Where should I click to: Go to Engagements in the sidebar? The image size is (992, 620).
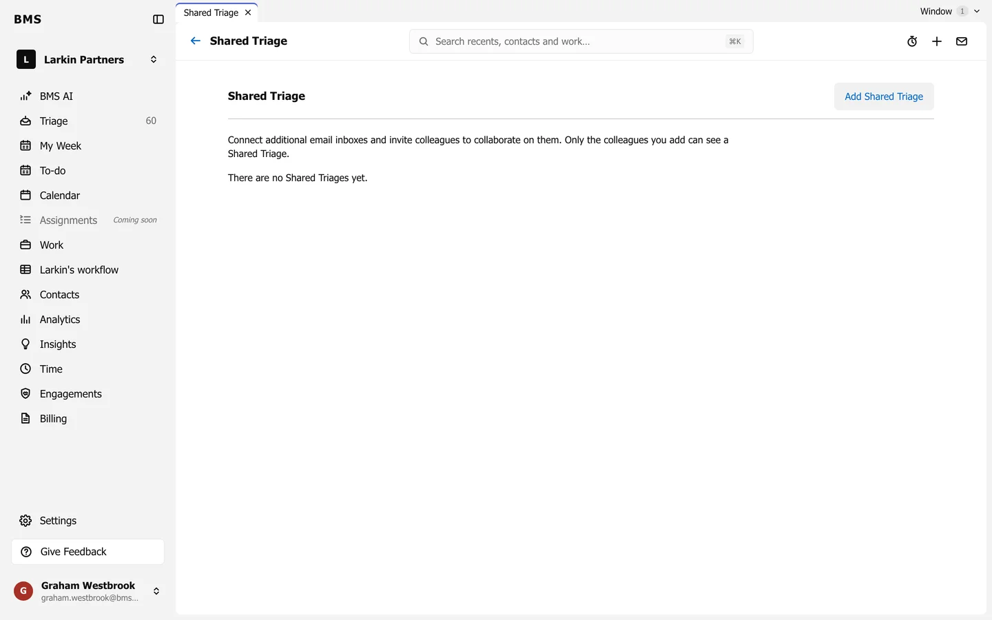71,394
